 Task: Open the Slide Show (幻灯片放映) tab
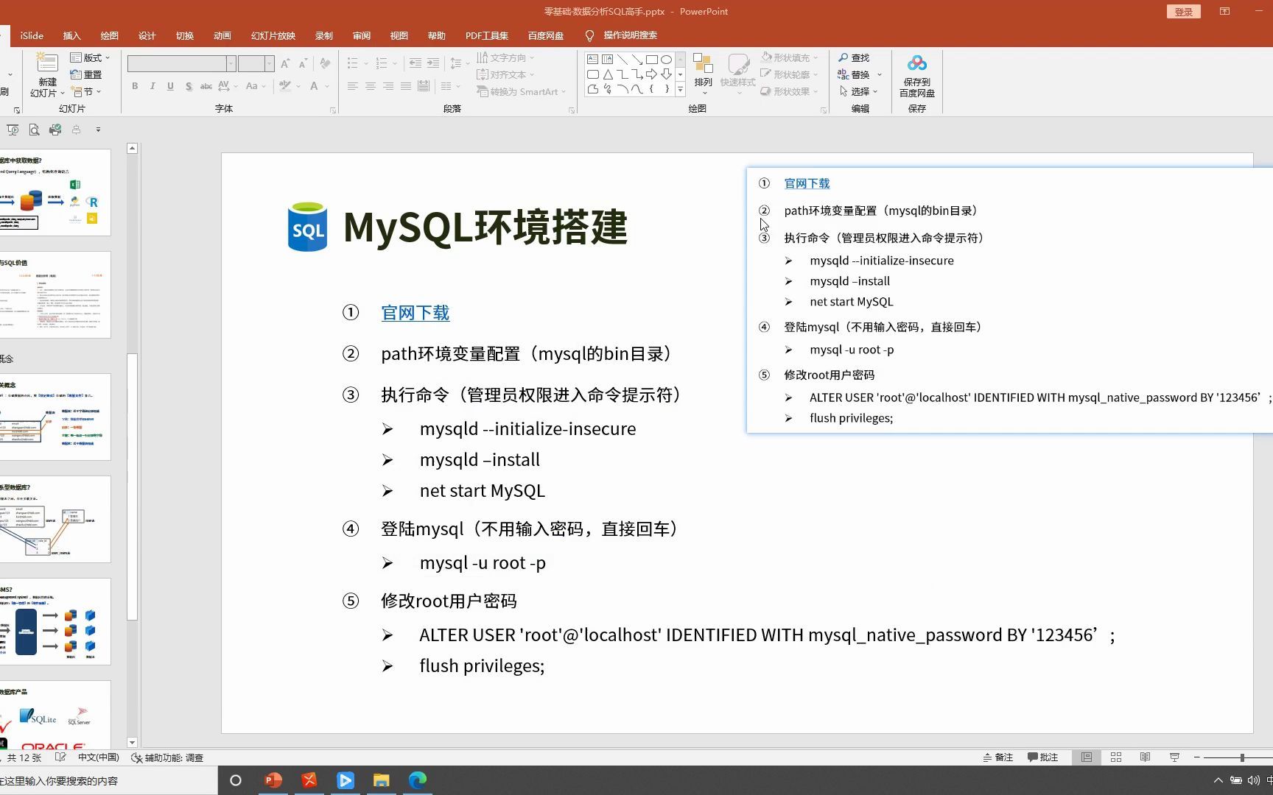tap(273, 35)
